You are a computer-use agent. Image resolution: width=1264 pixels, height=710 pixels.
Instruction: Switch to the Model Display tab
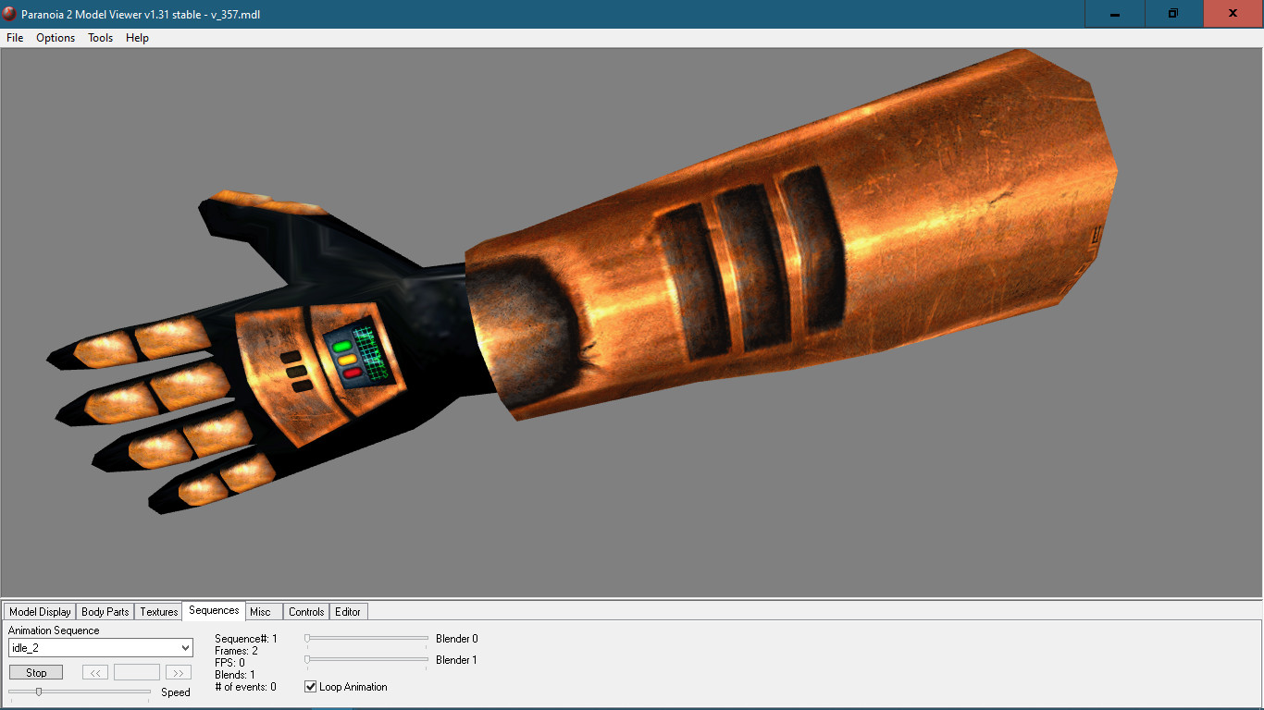[x=39, y=611]
